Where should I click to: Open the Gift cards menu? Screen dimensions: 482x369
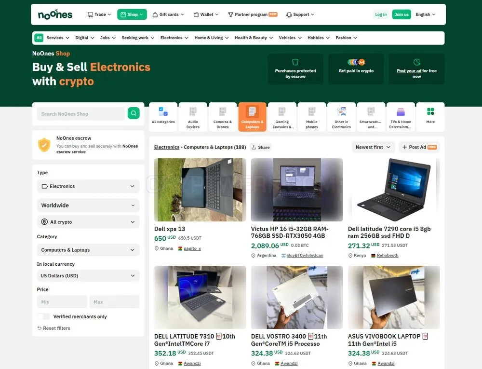(x=168, y=14)
